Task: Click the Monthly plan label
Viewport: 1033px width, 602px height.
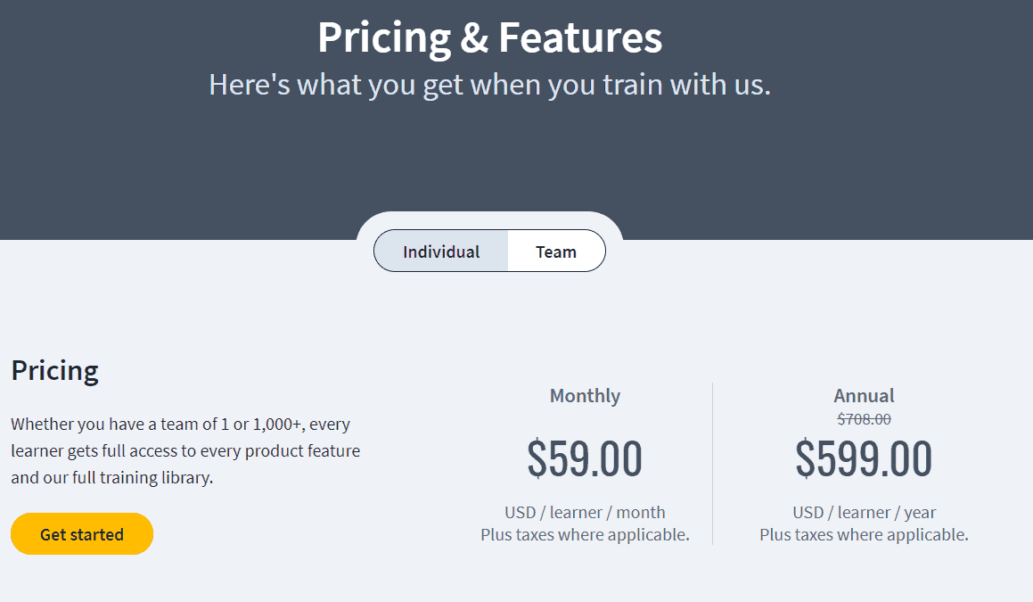Action: point(585,395)
